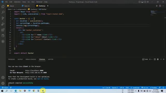Open Chrome from the taskbar

[x=34, y=91]
